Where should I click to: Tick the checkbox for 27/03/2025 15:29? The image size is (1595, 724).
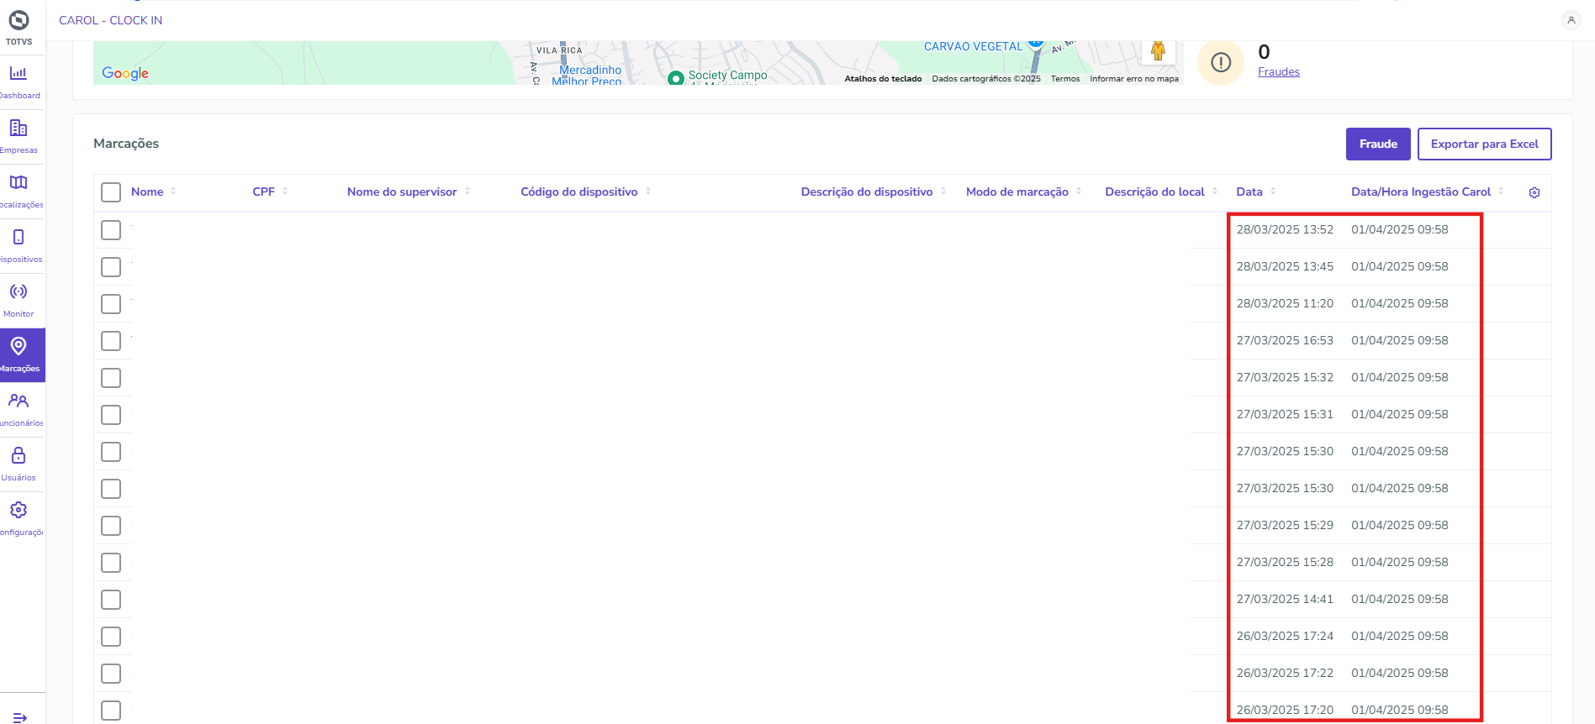111,526
